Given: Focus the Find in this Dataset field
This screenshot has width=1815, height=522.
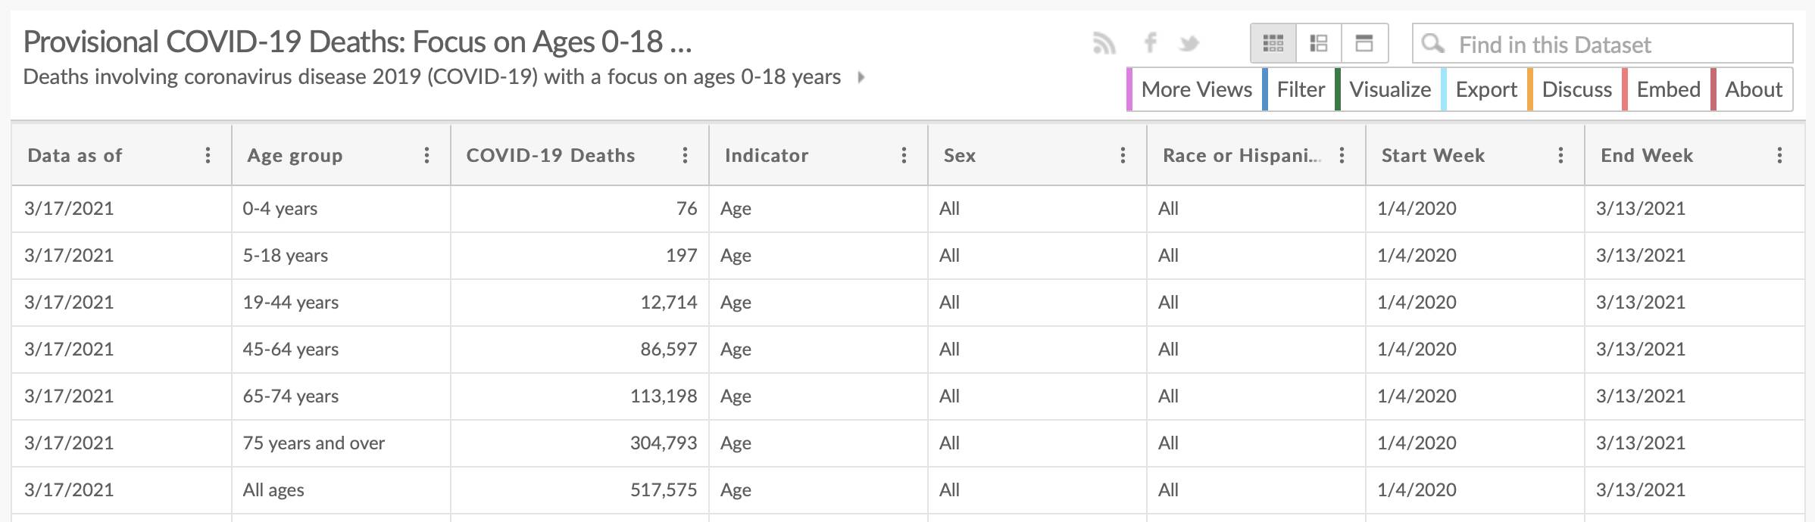Looking at the screenshot, I should click(1602, 44).
